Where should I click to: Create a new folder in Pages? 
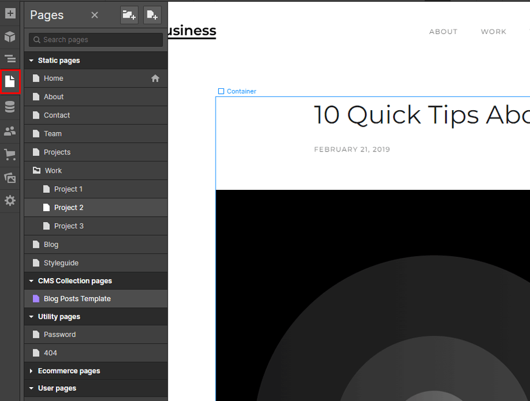(129, 15)
